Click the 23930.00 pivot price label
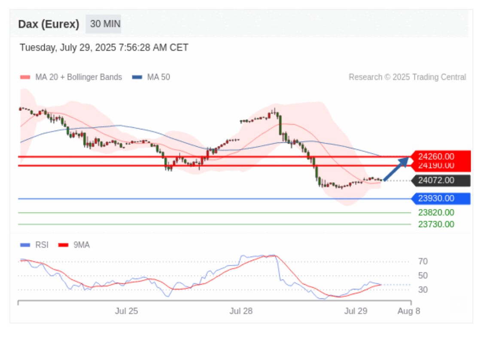487x344 pixels. click(441, 198)
